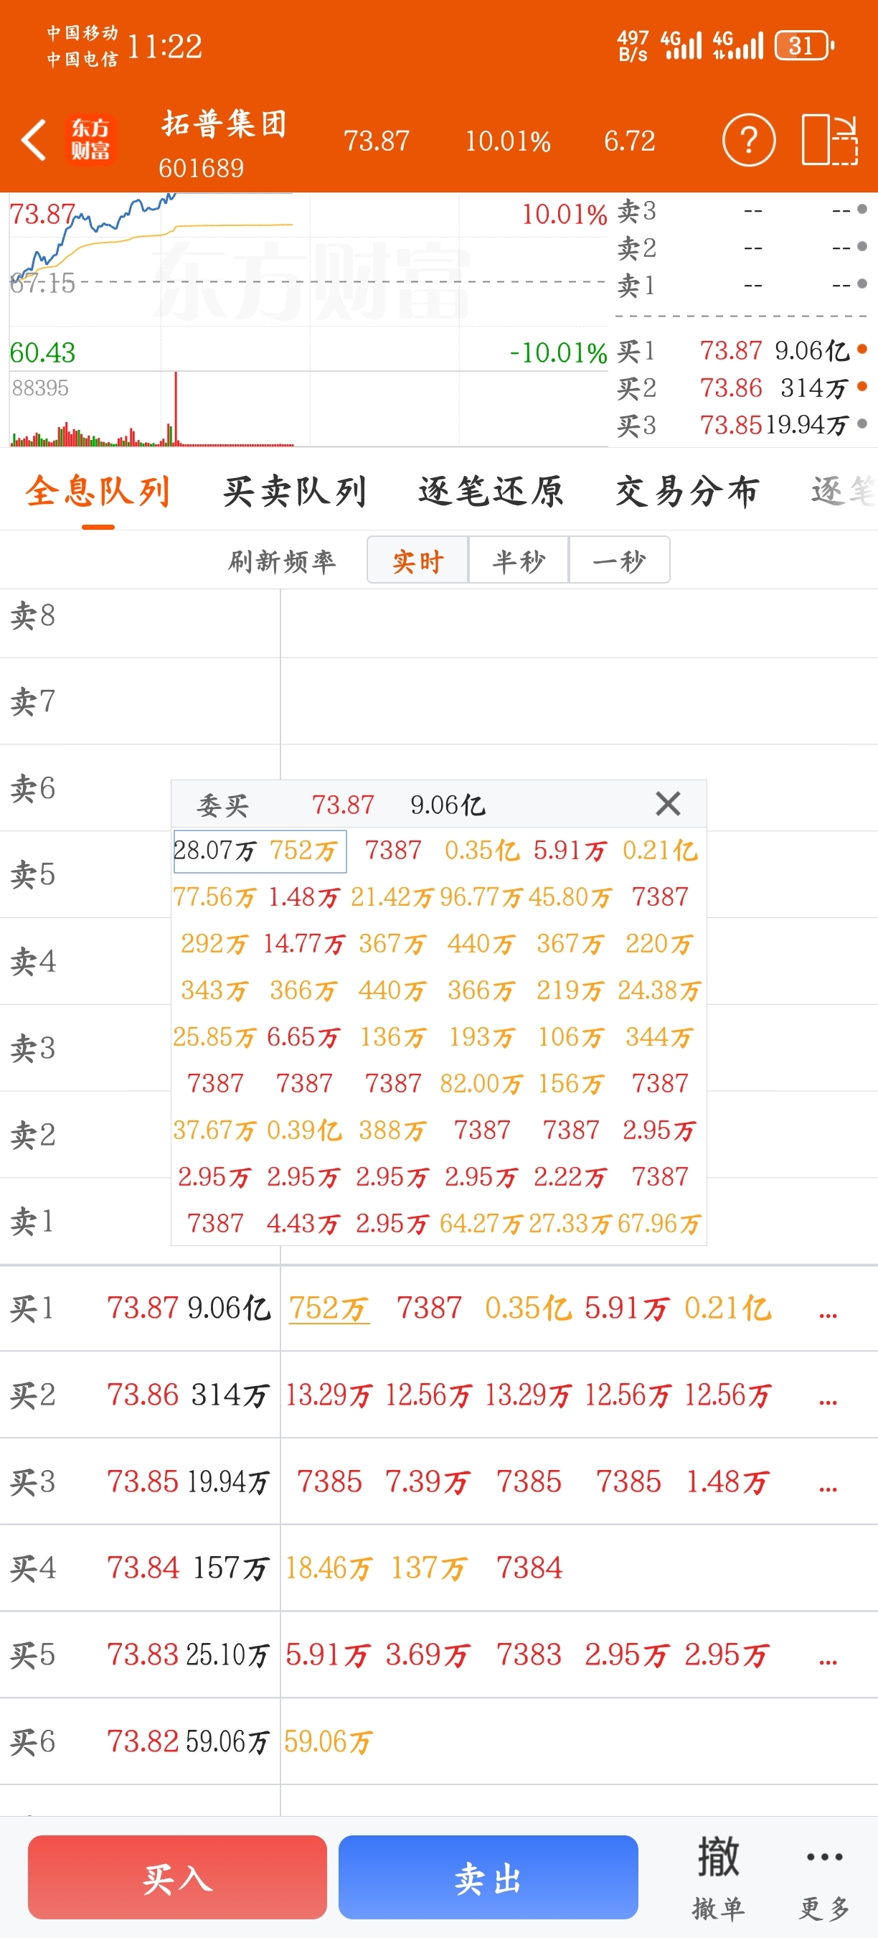Open the 更多 three-dots menu
Image resolution: width=878 pixels, height=1938 pixels.
(x=825, y=1878)
